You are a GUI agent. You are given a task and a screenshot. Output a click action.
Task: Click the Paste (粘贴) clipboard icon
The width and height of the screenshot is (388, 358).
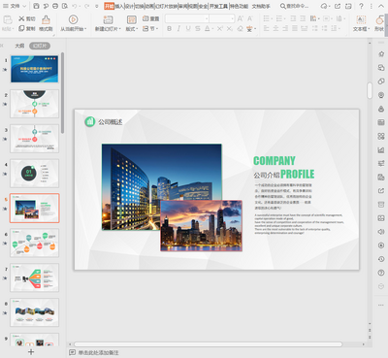(x=8, y=19)
